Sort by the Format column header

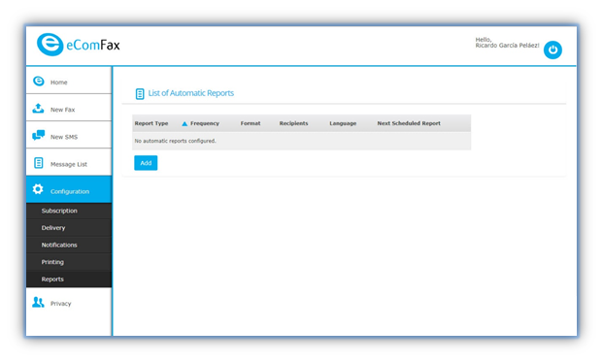[x=251, y=123]
